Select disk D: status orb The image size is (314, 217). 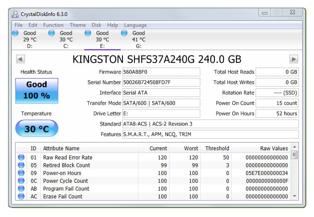click(x=15, y=33)
